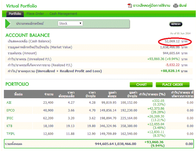Viewport: 196px width, 151px height.
Task: Click the จำนวน column header
Action: tap(49, 94)
